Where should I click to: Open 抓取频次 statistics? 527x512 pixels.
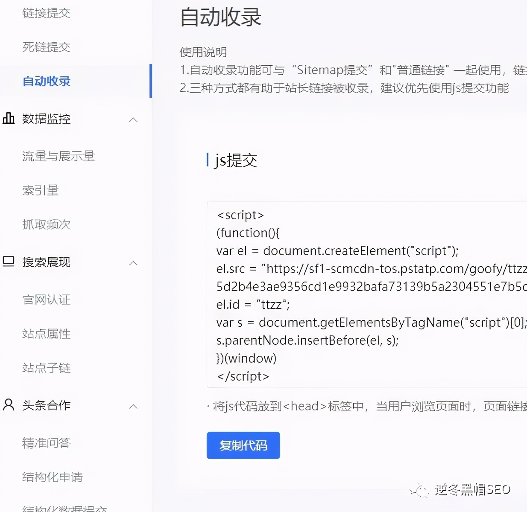[46, 224]
